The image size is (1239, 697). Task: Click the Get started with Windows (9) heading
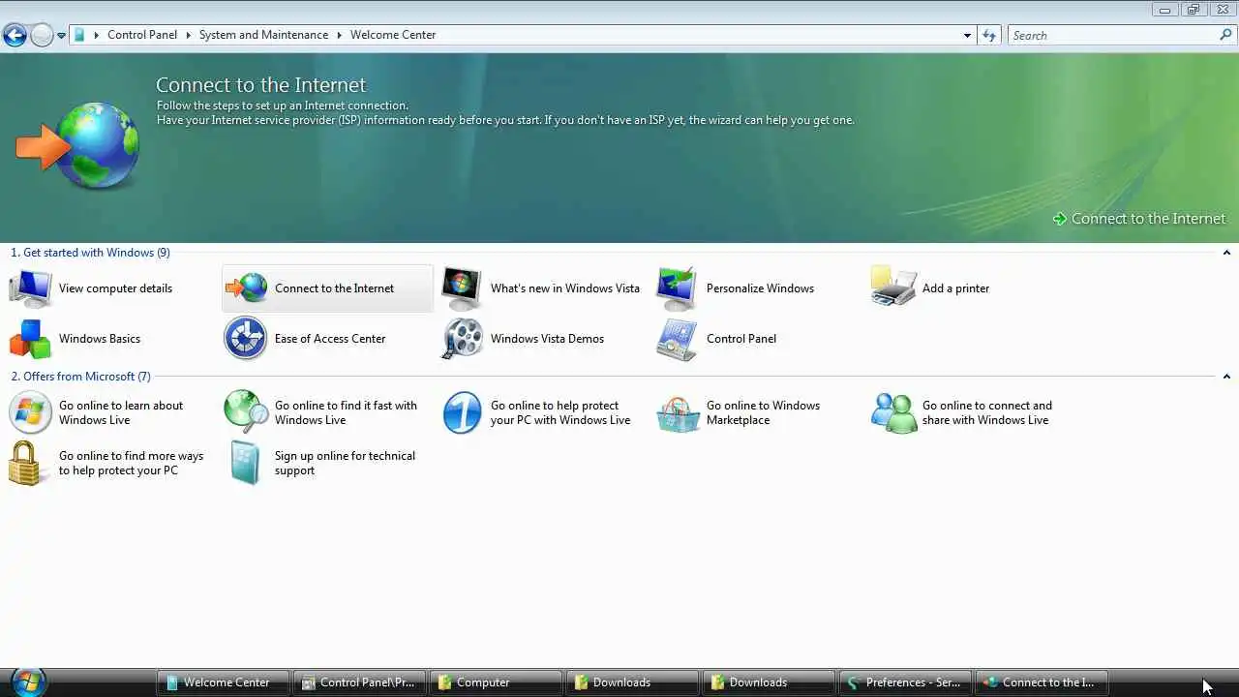[90, 253]
